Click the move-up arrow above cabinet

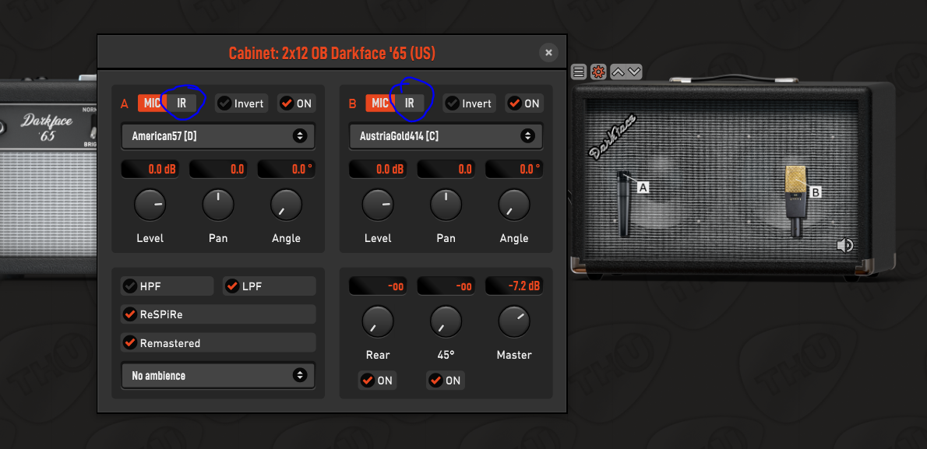[x=618, y=72]
